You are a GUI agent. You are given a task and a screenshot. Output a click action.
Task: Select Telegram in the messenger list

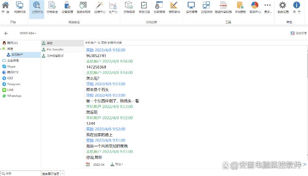[x=13, y=84]
